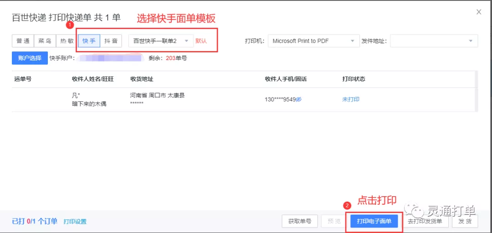The image size is (492, 233).
Task: Click the remaining count 203单号
Action: pos(176,58)
